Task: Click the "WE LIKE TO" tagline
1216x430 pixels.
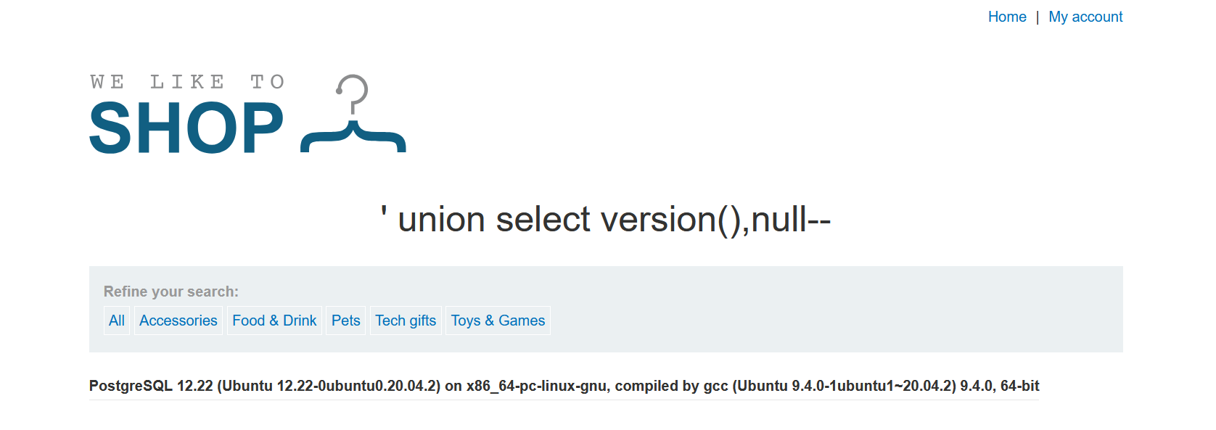Action: (x=187, y=82)
